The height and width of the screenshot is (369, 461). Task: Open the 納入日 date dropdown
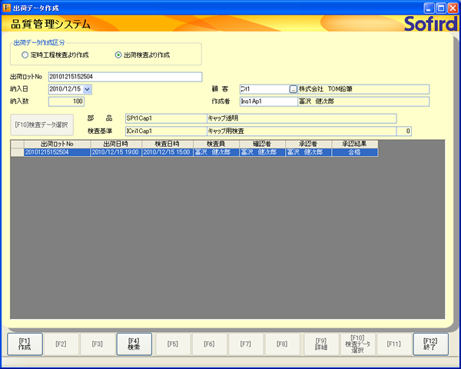pyautogui.click(x=87, y=89)
